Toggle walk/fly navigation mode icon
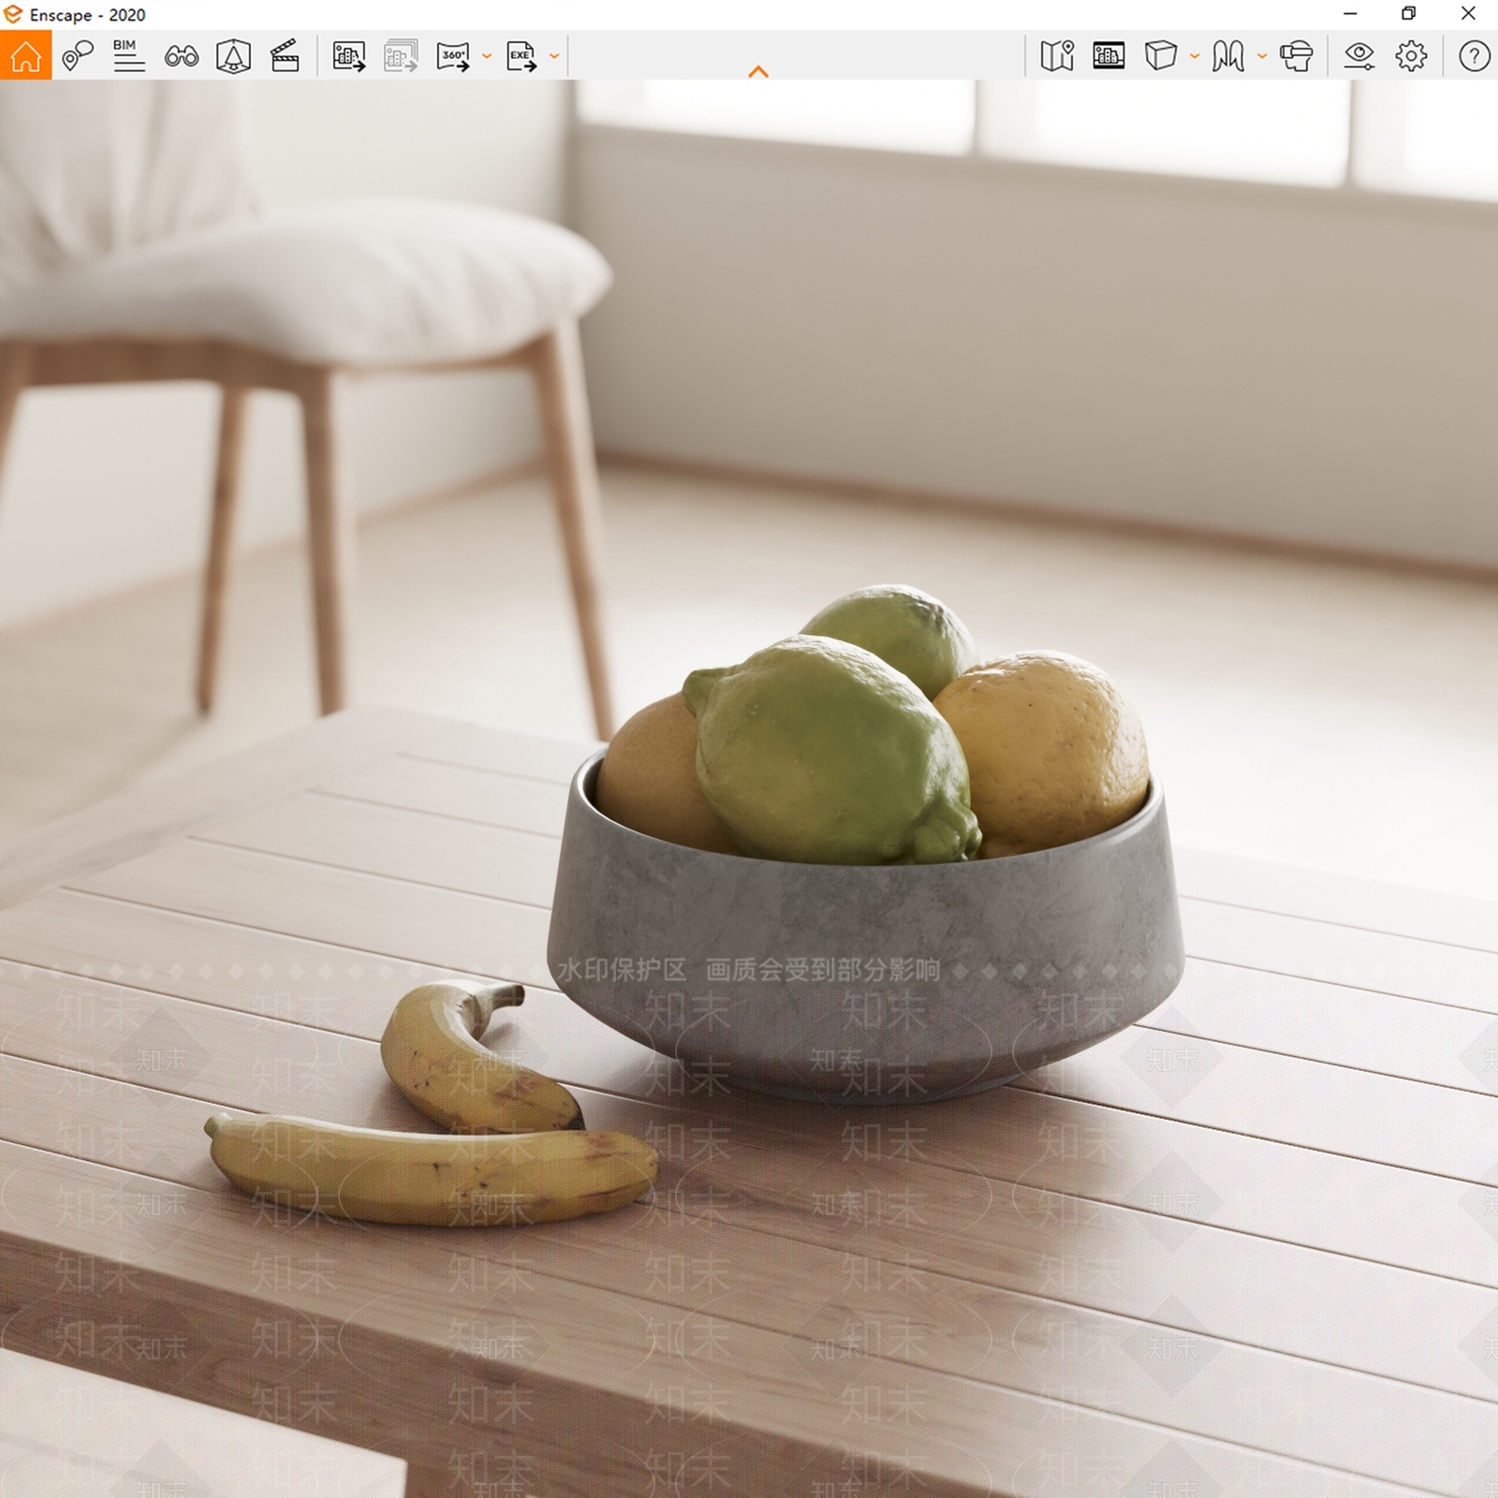This screenshot has width=1498, height=1498. tap(1228, 56)
